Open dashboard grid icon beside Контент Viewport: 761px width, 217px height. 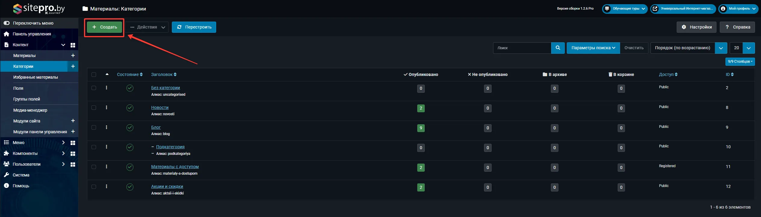tap(73, 45)
